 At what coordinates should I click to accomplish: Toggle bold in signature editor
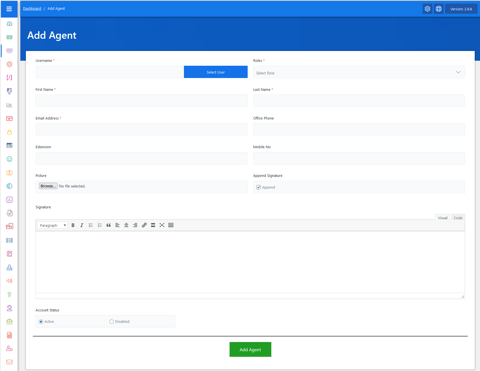tap(73, 225)
